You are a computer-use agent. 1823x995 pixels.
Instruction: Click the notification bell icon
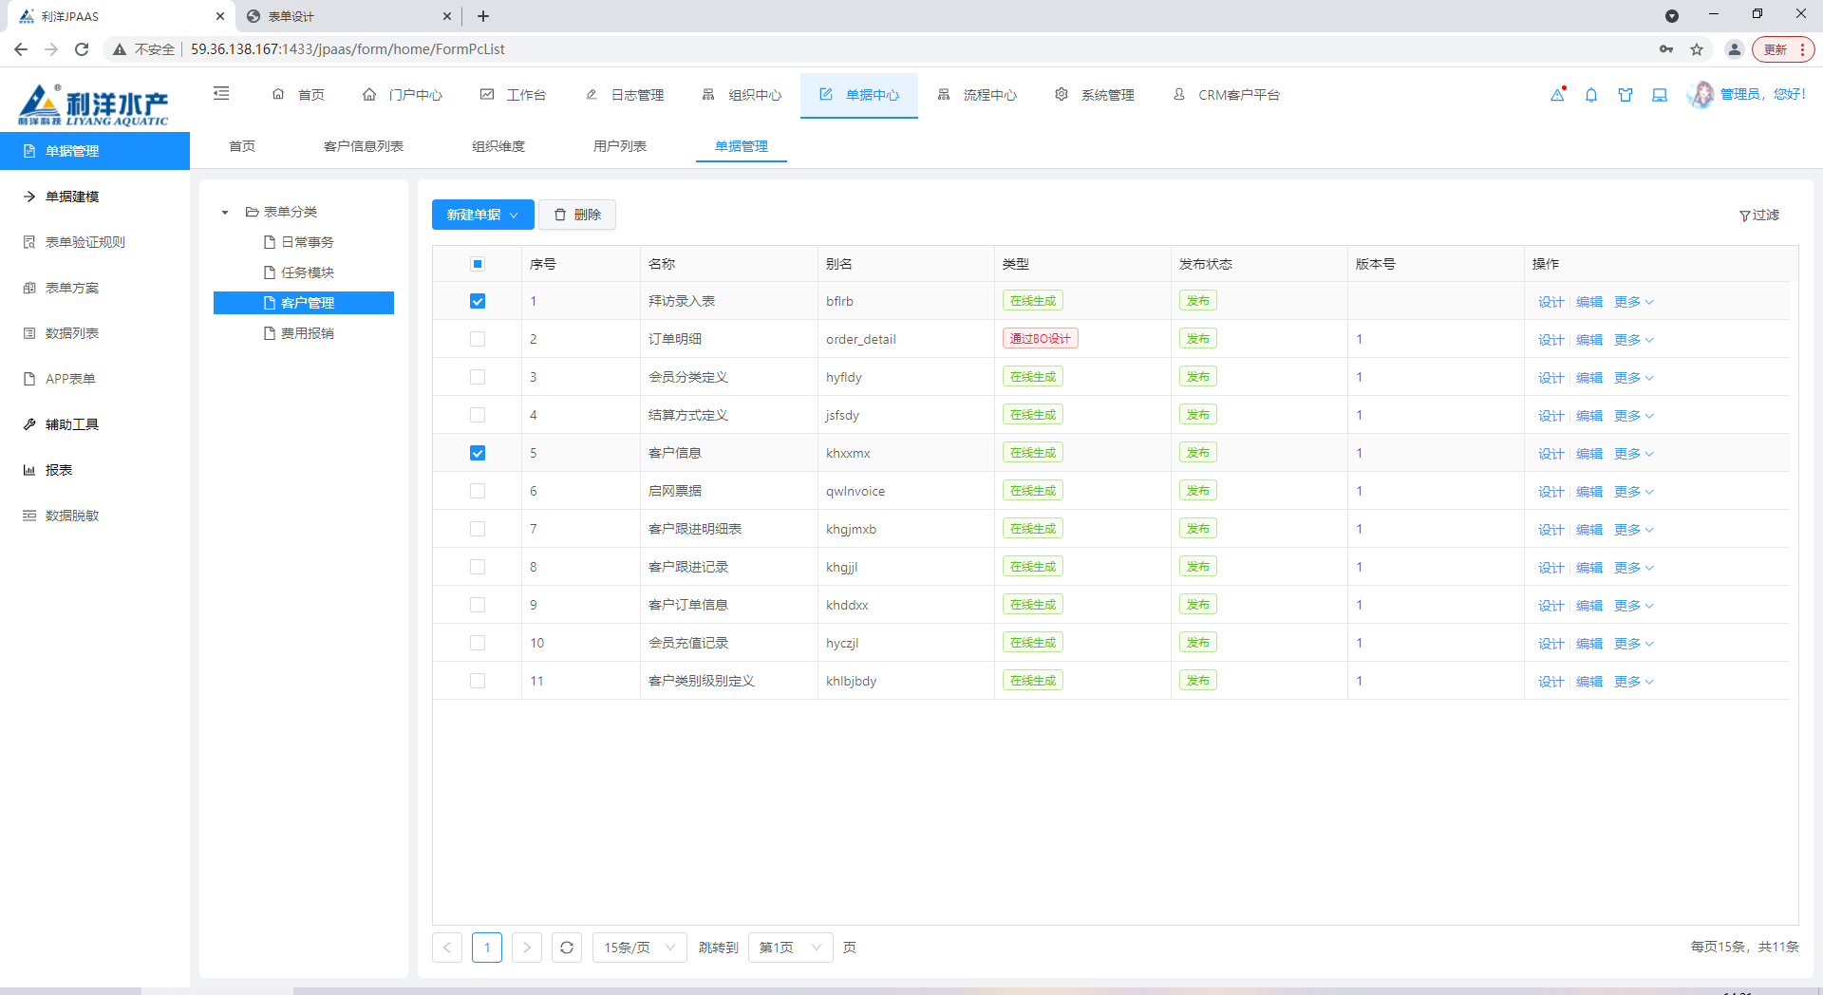(x=1591, y=95)
